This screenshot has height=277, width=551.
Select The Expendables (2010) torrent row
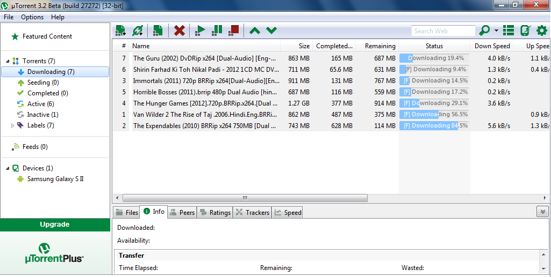[331, 126]
